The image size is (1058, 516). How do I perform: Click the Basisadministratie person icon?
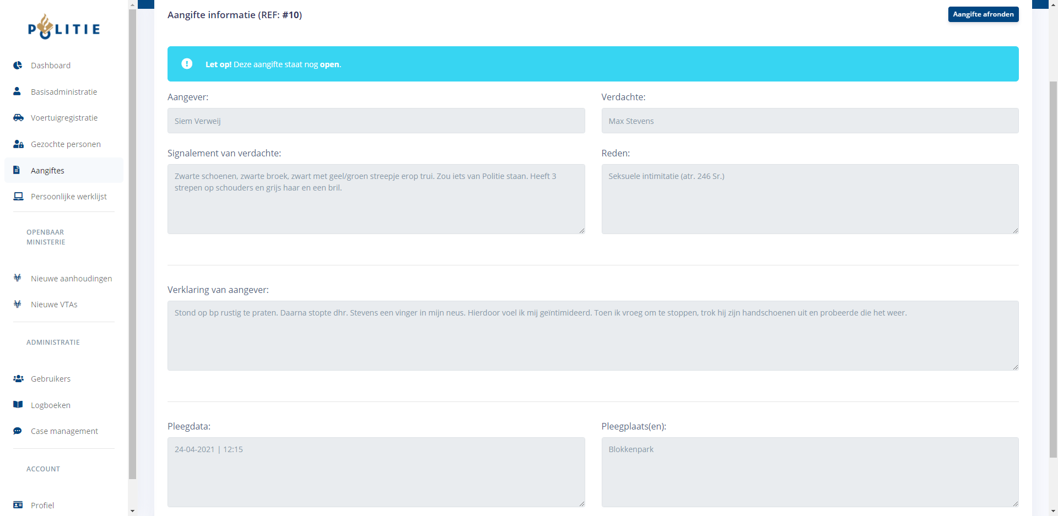17,91
